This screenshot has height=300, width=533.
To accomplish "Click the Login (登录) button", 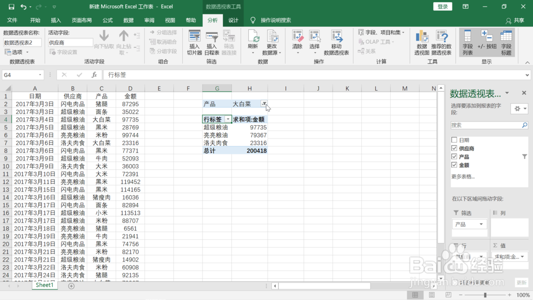I will point(442,6).
